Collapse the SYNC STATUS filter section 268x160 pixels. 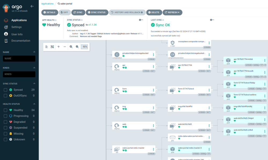coord(34,83)
